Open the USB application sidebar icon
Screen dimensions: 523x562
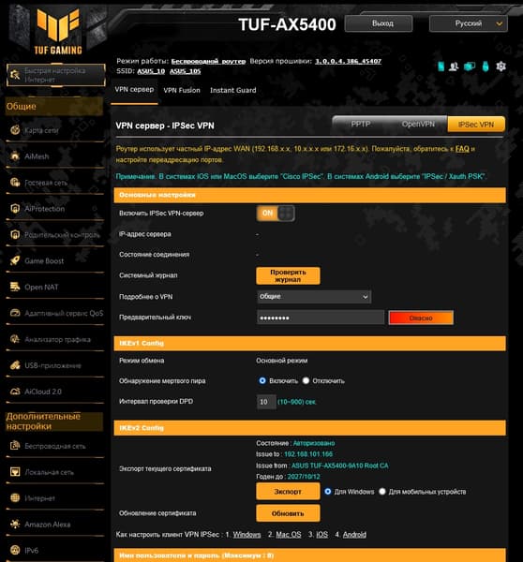pyautogui.click(x=15, y=365)
